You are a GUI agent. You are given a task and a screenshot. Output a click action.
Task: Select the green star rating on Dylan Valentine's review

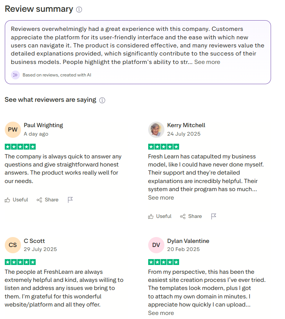tap(163, 262)
